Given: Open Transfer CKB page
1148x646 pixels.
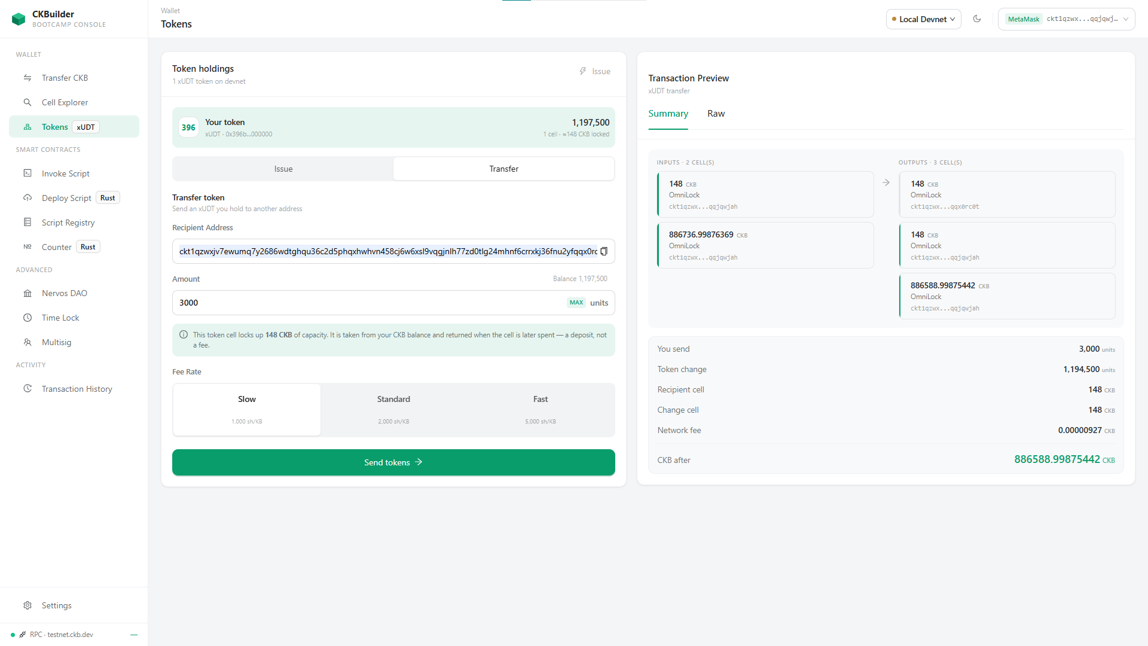Looking at the screenshot, I should click(x=74, y=78).
